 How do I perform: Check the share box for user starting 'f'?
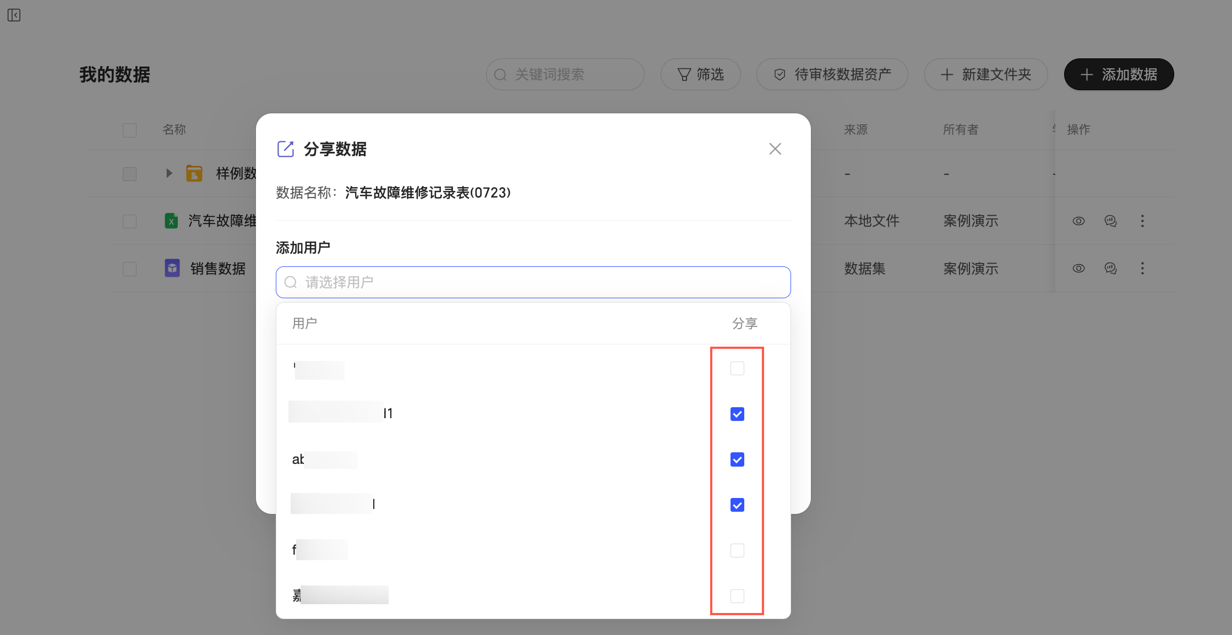[737, 550]
